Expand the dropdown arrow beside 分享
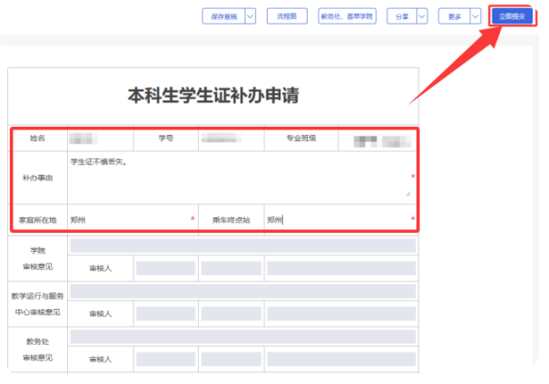This screenshot has height=384, width=549. (x=422, y=16)
